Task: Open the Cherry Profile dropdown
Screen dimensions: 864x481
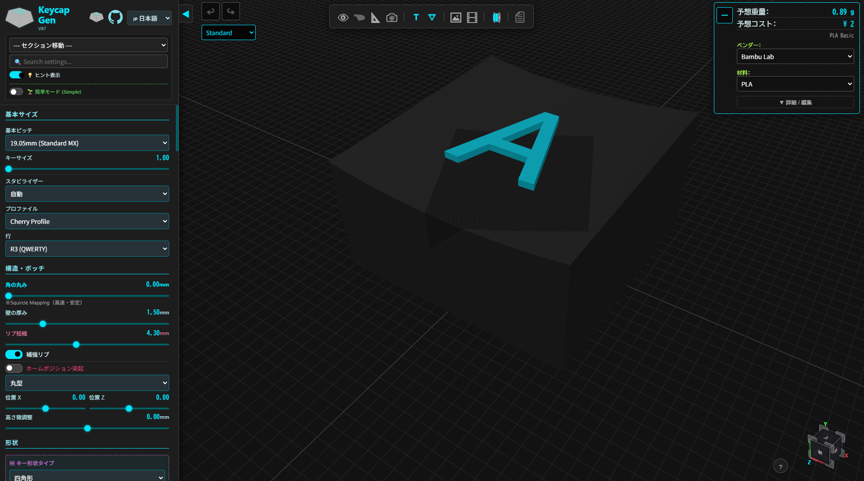Action: (87, 222)
